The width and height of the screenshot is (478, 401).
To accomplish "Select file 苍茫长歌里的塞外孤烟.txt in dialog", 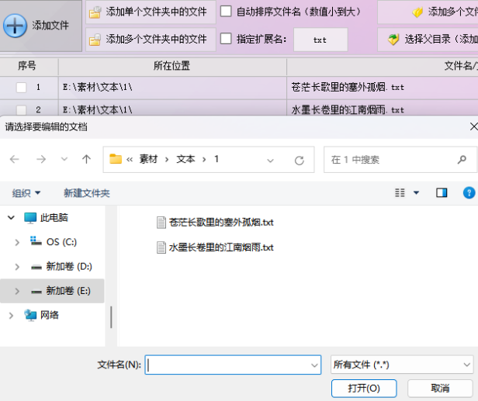I will (221, 223).
